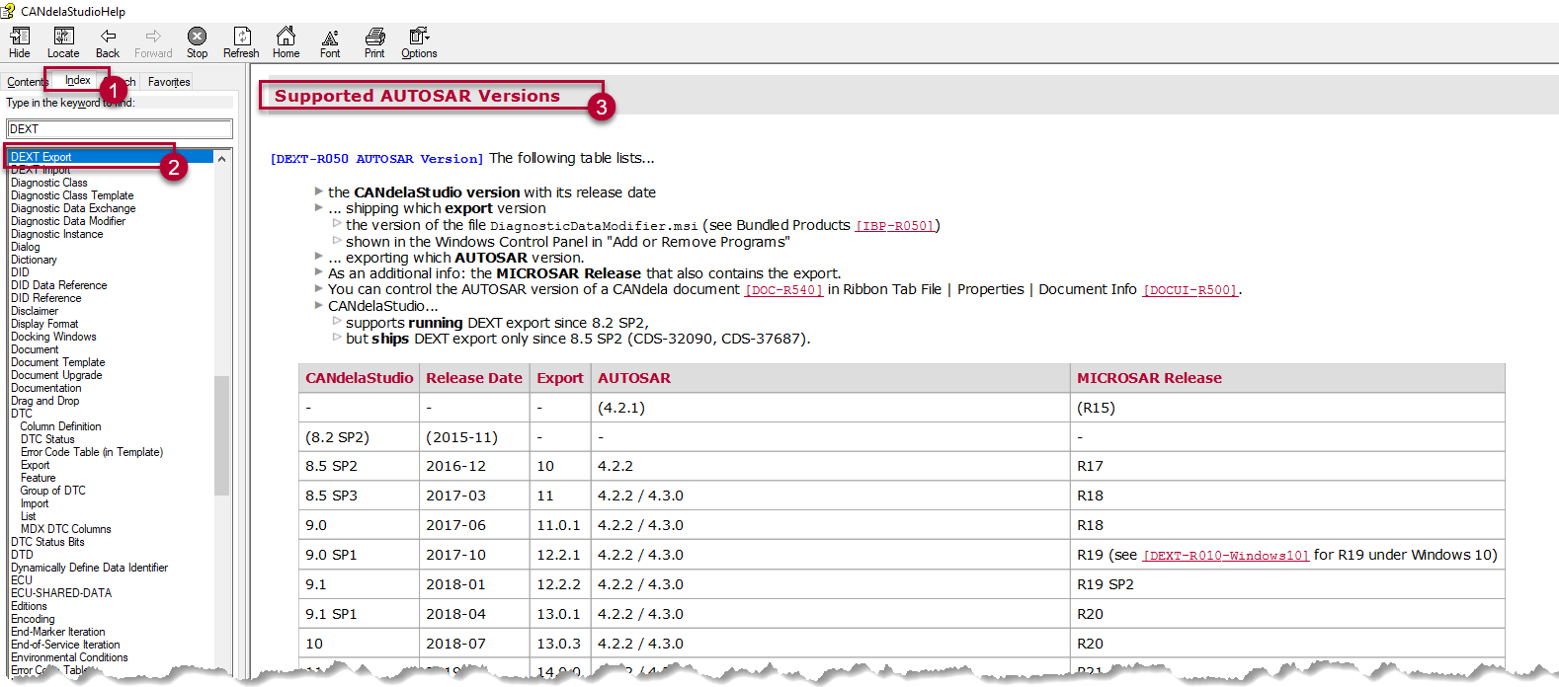Click the Hide navigation pane icon
This screenshot has height=687, width=1559.
point(20,42)
